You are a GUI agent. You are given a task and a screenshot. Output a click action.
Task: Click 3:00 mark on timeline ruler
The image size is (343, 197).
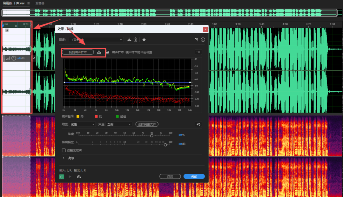point(214,24)
